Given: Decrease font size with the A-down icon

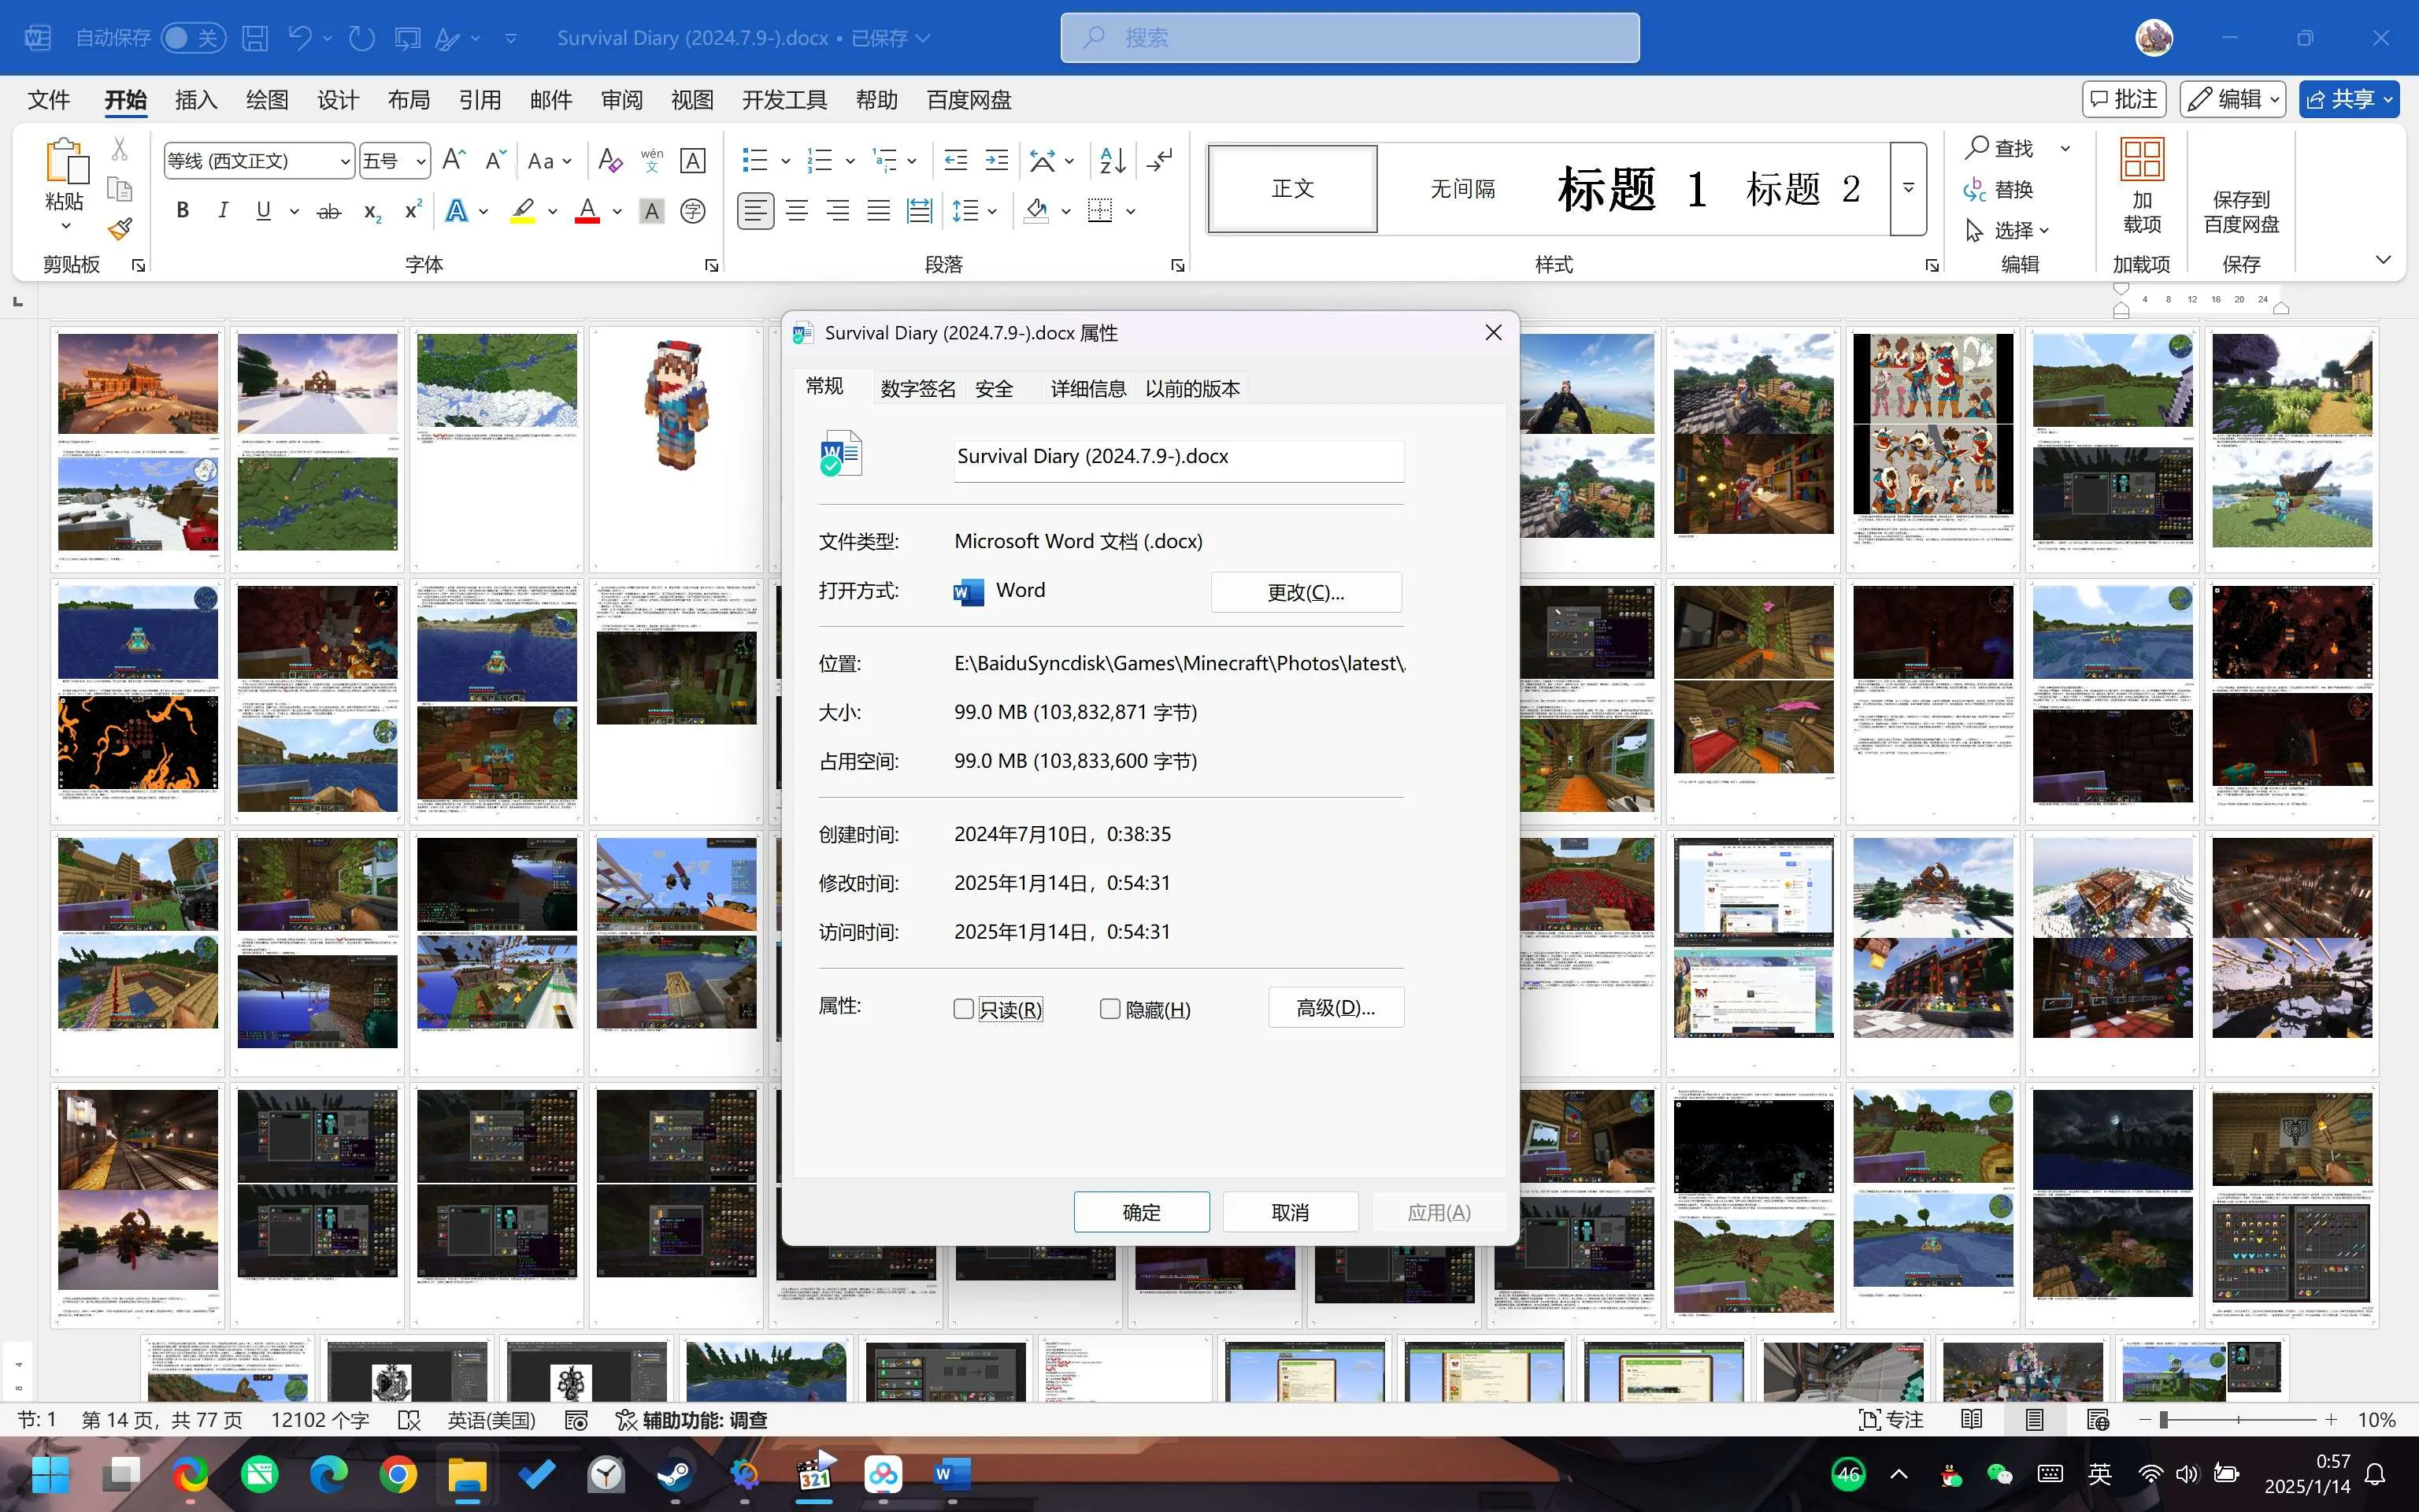Looking at the screenshot, I should coord(495,160).
